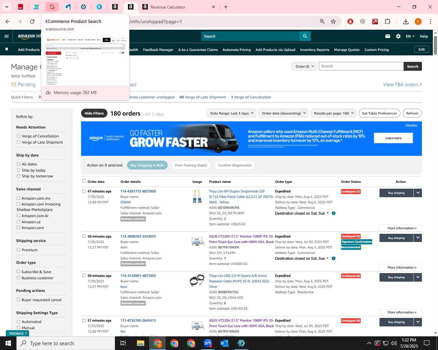Reload the page with refresh icon

click(x=32, y=22)
